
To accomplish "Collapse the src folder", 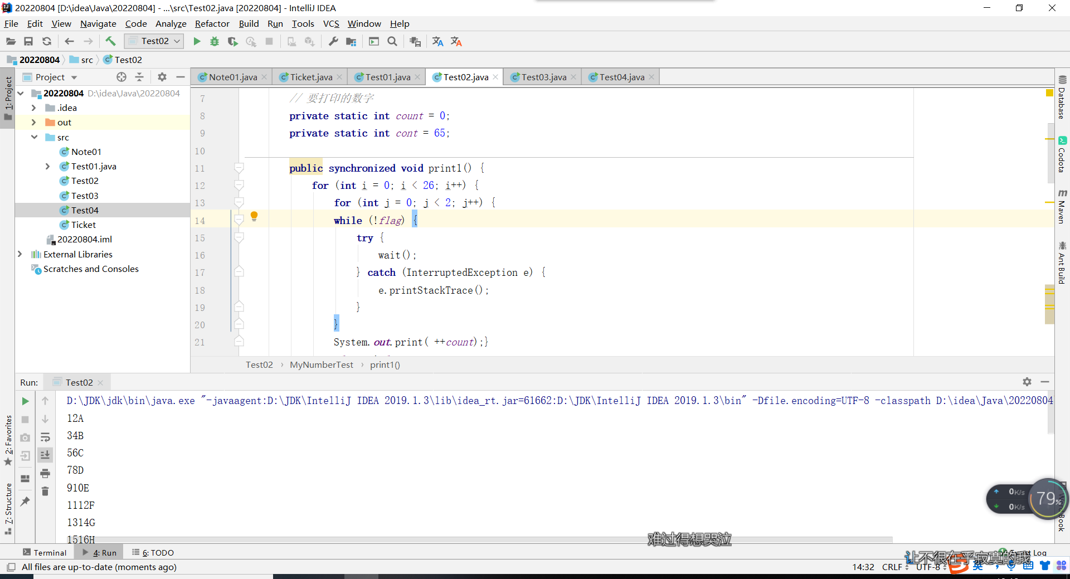I will pos(34,137).
